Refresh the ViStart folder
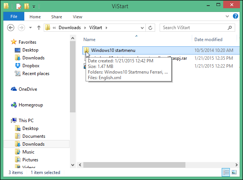 (x=150, y=28)
